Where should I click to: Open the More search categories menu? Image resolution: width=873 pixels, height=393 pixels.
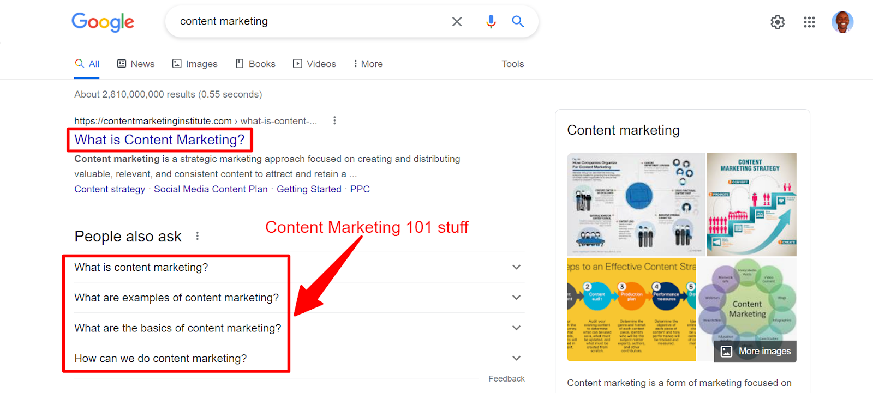pos(368,64)
